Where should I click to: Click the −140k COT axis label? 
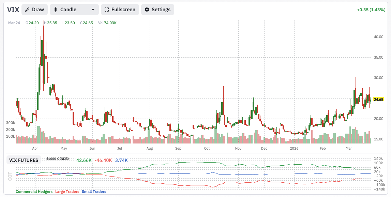[x=379, y=189]
